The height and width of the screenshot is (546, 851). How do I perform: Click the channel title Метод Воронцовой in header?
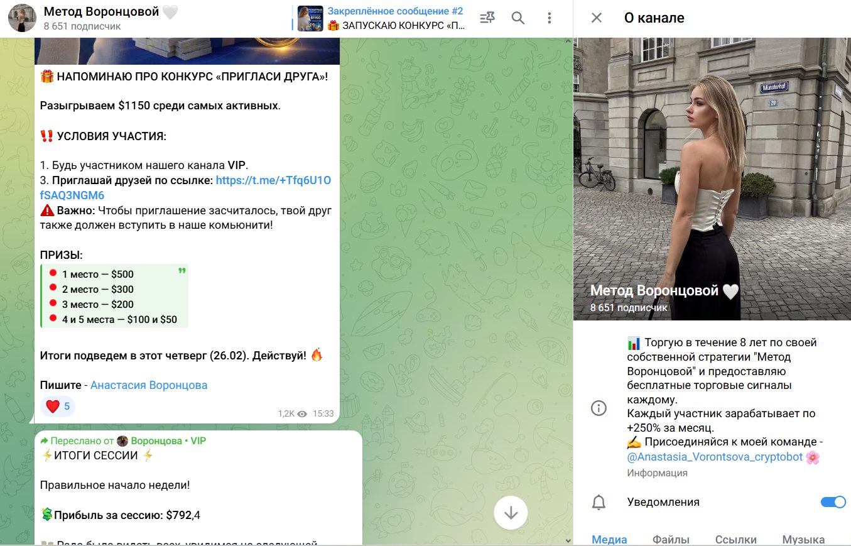tap(101, 11)
